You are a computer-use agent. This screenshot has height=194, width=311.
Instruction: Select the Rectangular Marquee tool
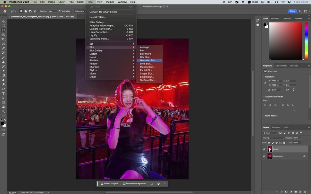[3, 26]
